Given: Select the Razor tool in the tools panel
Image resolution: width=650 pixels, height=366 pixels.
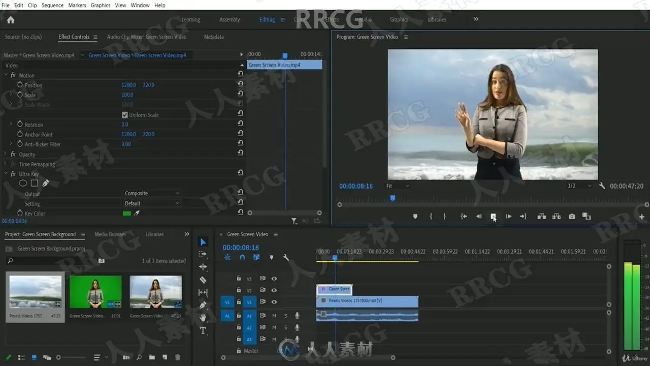Looking at the screenshot, I should 203,280.
